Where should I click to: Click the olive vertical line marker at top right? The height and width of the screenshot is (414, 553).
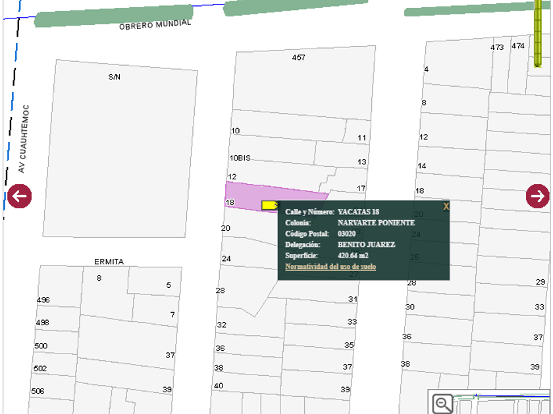click(538, 33)
